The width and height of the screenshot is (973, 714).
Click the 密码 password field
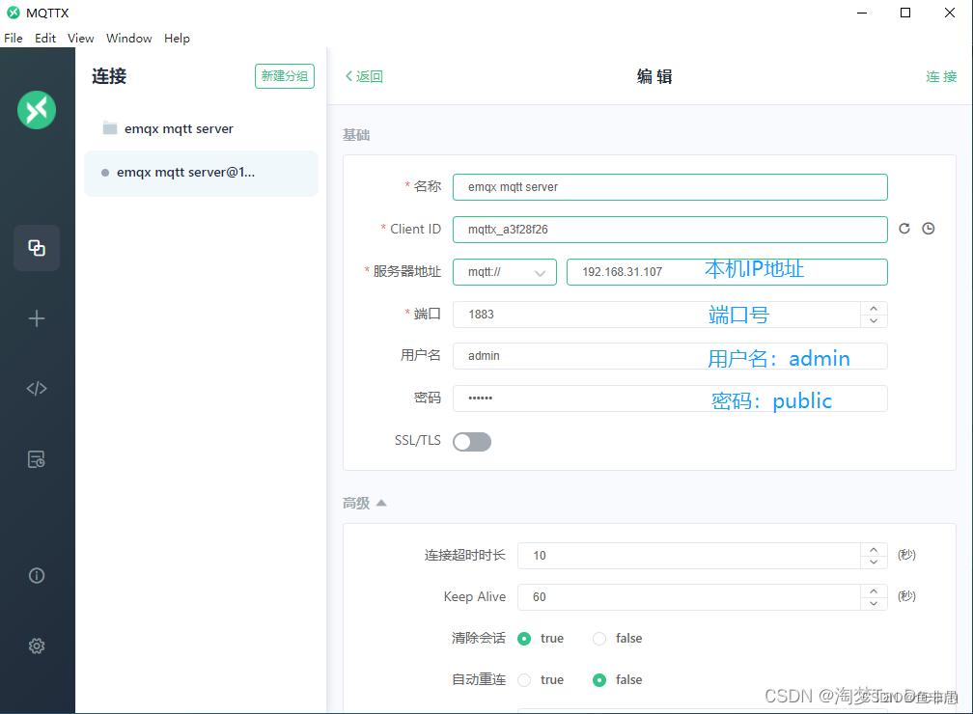(670, 398)
